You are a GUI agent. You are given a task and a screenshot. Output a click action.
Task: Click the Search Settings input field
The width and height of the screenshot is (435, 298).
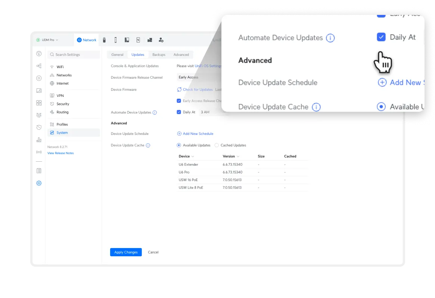tap(74, 54)
